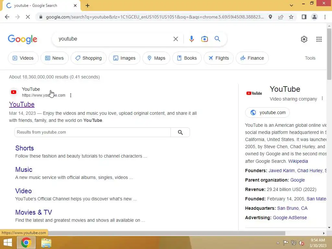Switch to Flights results tab
332x249 pixels.
point(219,58)
